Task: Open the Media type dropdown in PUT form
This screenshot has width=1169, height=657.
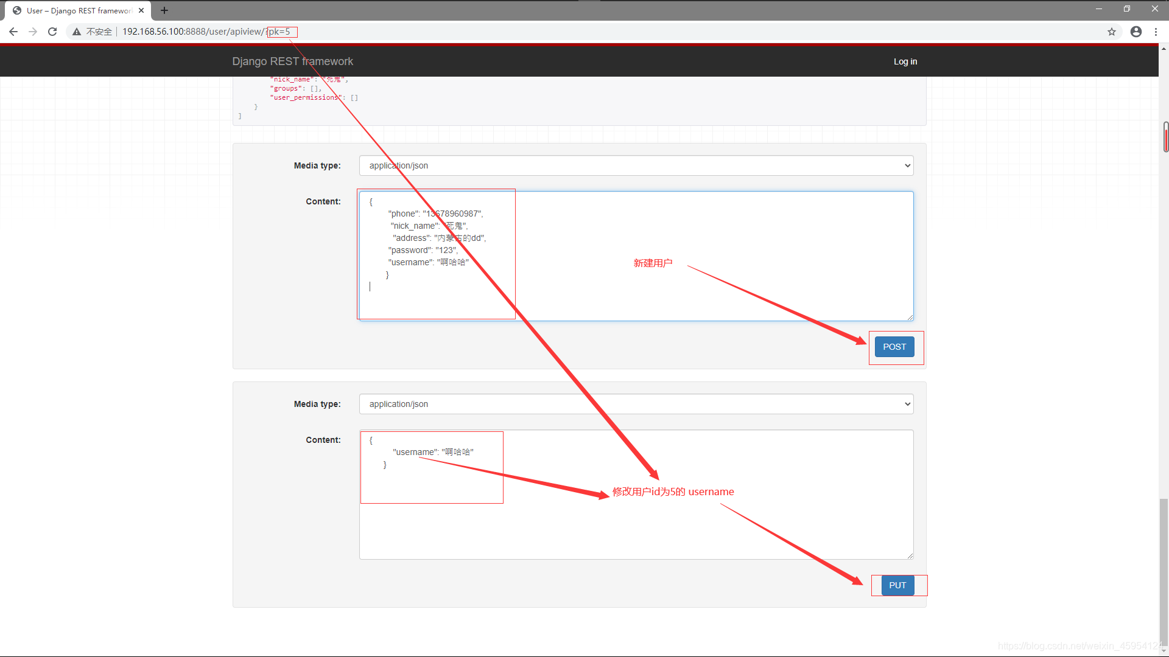Action: click(x=636, y=404)
